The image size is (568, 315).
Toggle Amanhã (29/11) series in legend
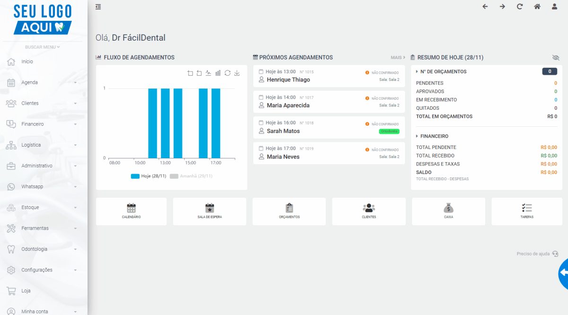[191, 176]
